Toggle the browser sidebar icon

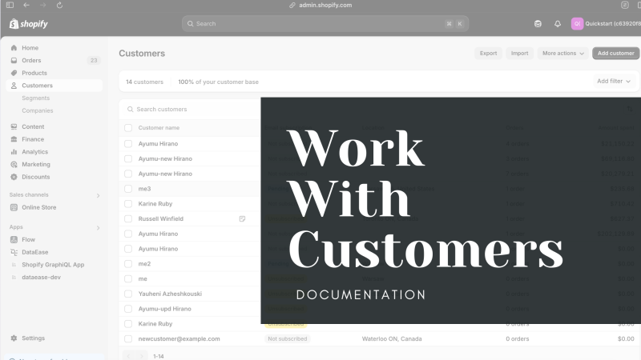click(x=10, y=5)
